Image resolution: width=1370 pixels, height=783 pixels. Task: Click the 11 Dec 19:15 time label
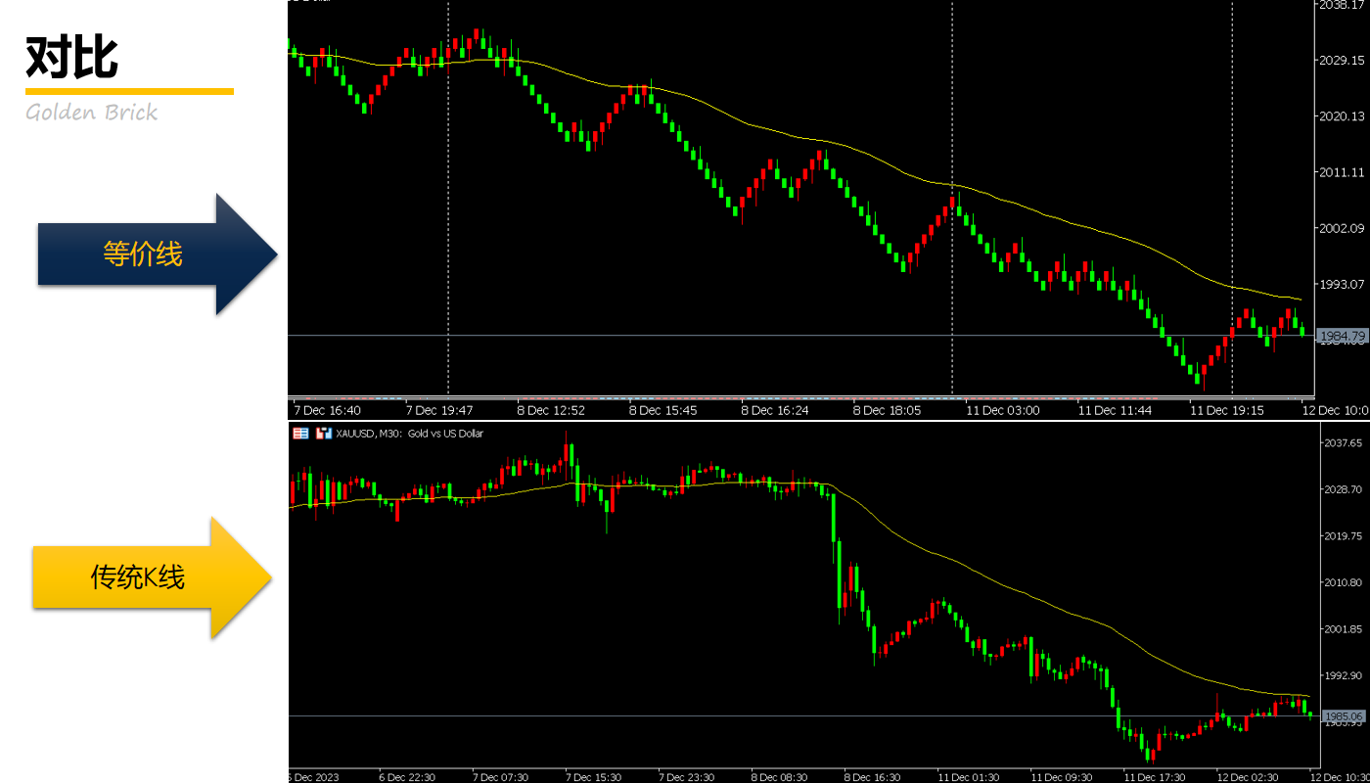click(1226, 410)
